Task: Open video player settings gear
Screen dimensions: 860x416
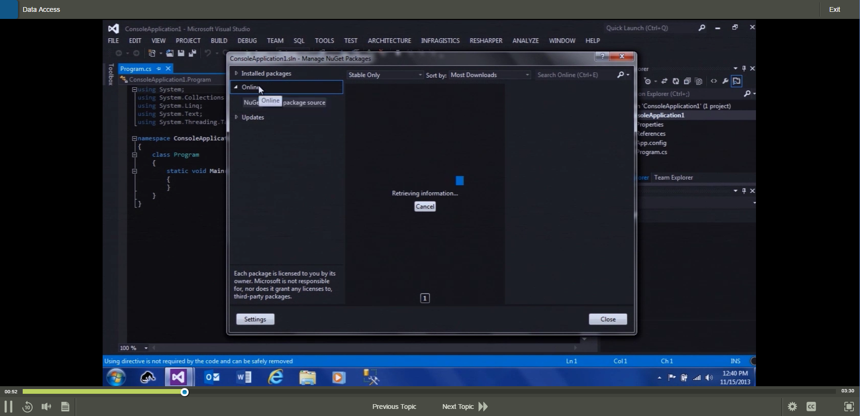Action: (792, 407)
